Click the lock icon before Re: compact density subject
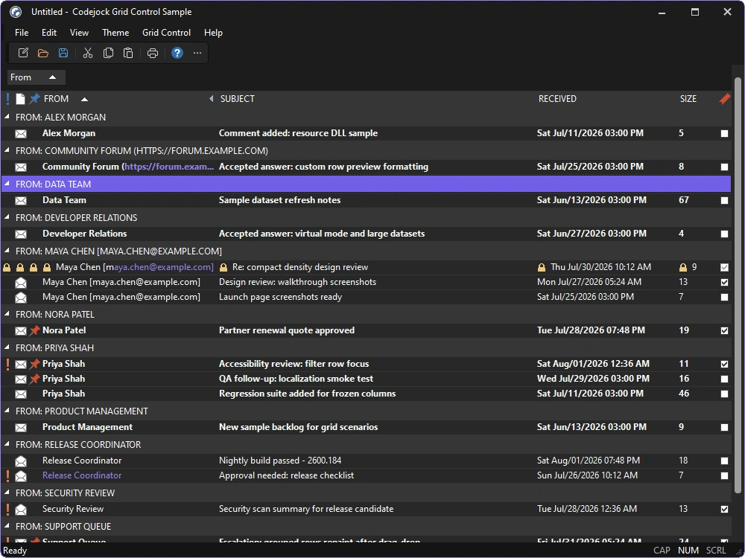The image size is (745, 558). click(x=223, y=268)
